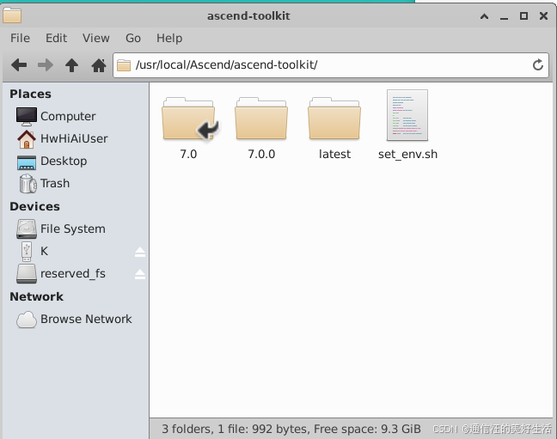Go back with the left arrow button
Screen dimensions: 557x439
[19, 65]
